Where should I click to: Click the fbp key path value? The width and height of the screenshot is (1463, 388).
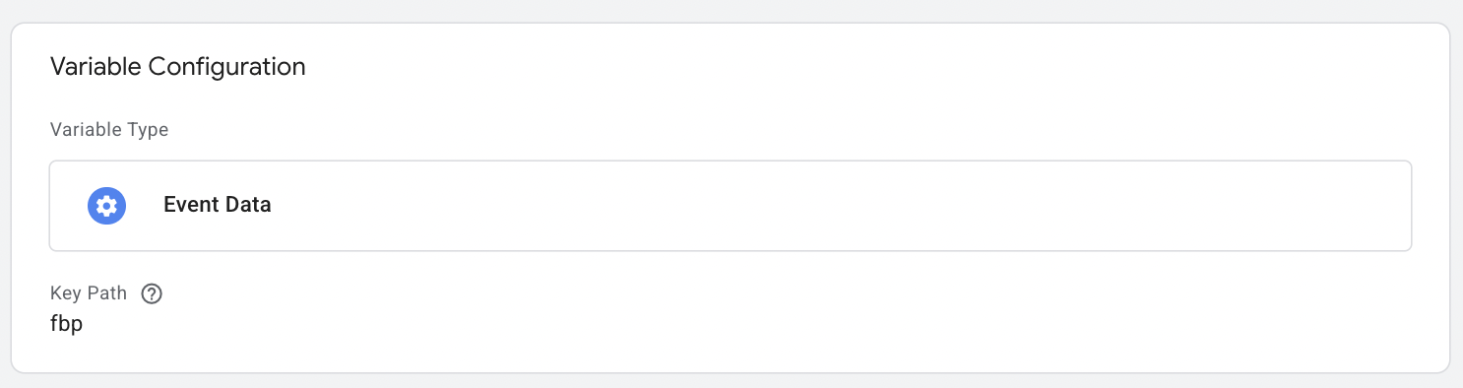click(x=66, y=325)
